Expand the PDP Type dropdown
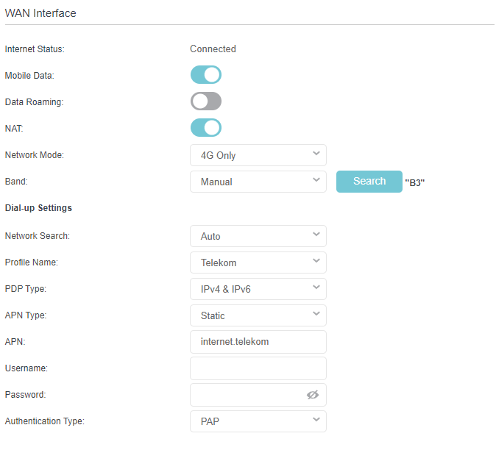This screenshot has width=496, height=450. (x=258, y=289)
